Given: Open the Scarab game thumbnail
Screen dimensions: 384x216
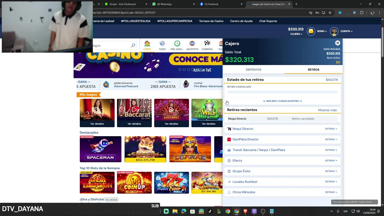Looking at the screenshot, I should pyautogui.click(x=190, y=149).
